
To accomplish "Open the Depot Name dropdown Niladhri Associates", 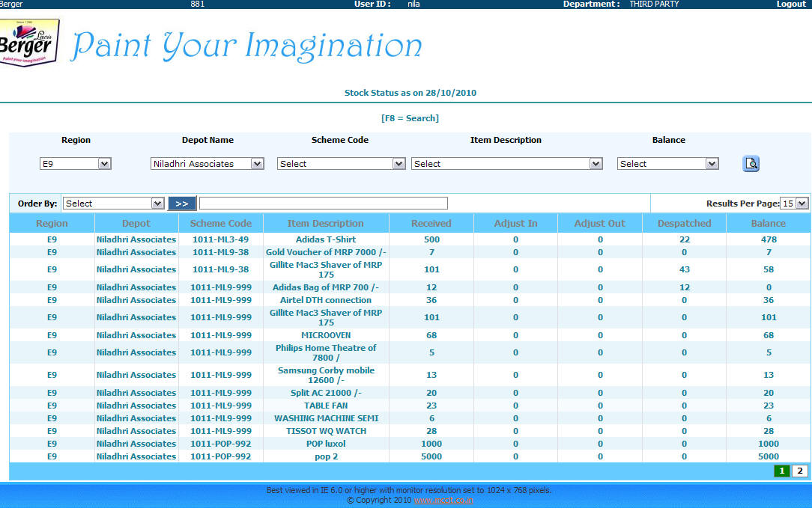I will [207, 164].
